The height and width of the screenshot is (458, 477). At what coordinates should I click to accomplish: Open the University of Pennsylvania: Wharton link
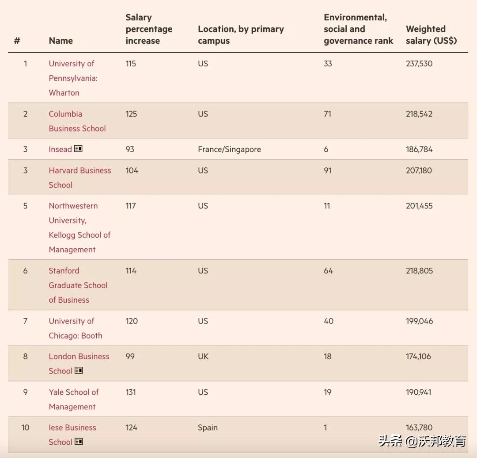[73, 78]
